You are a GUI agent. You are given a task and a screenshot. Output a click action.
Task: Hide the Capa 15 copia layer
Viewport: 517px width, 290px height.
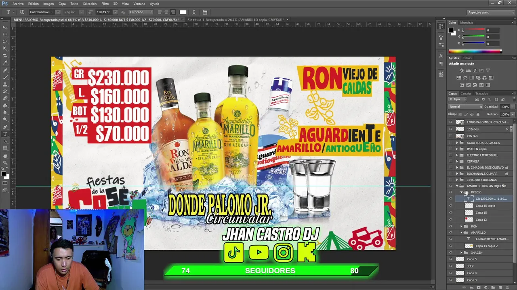[x=451, y=206]
